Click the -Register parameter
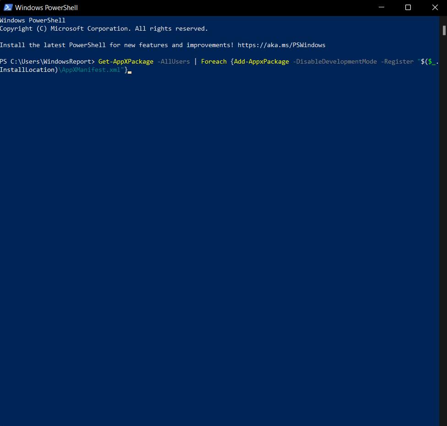The width and height of the screenshot is (447, 426). coord(398,61)
